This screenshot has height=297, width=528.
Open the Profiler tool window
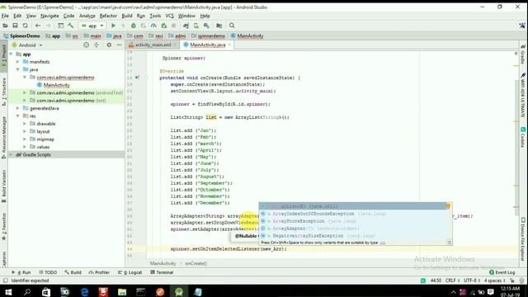pos(99,272)
